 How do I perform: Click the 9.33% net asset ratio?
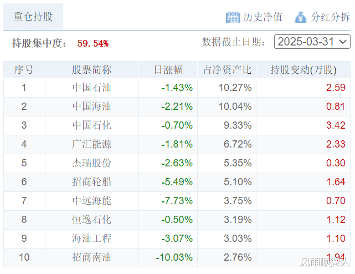238,125
